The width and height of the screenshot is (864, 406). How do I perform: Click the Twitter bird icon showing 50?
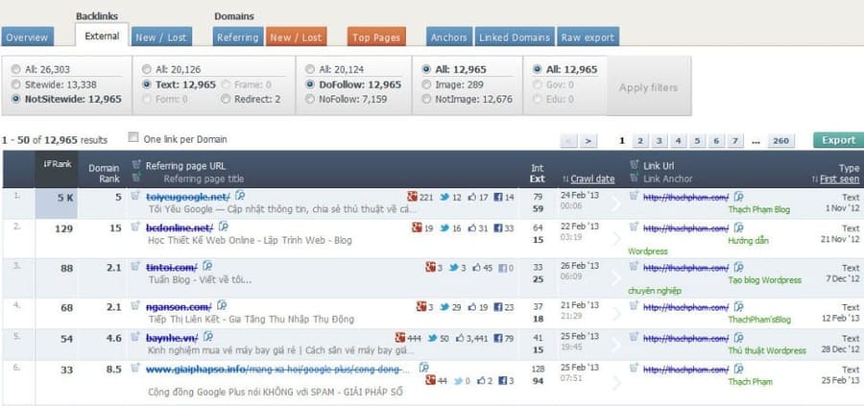tap(433, 338)
